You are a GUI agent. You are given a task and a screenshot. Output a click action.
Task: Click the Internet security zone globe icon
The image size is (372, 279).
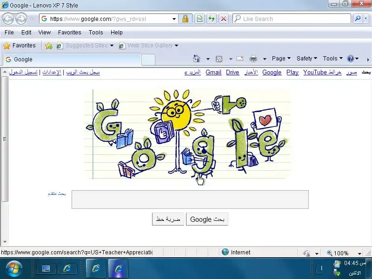(x=225, y=252)
